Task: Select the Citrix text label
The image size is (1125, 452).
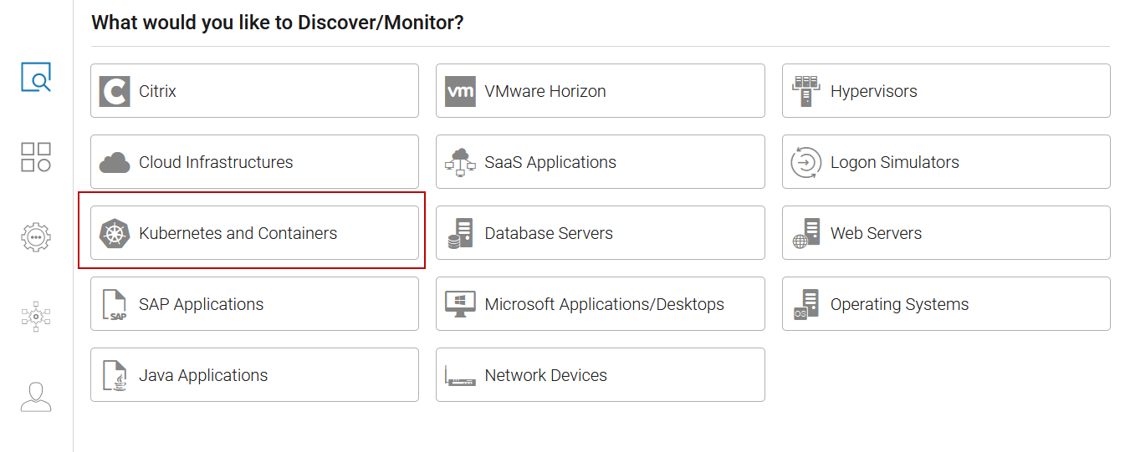Action: pos(157,91)
